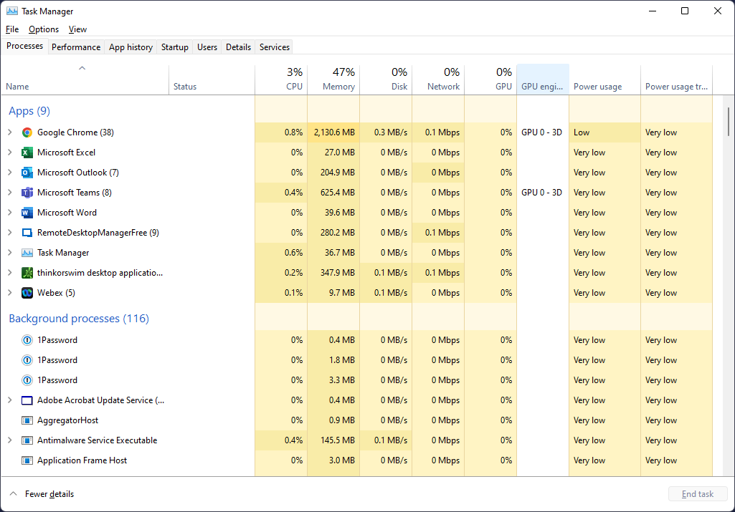Select the Antimalware Service Executable row
Image resolution: width=735 pixels, height=512 pixels.
(x=98, y=440)
